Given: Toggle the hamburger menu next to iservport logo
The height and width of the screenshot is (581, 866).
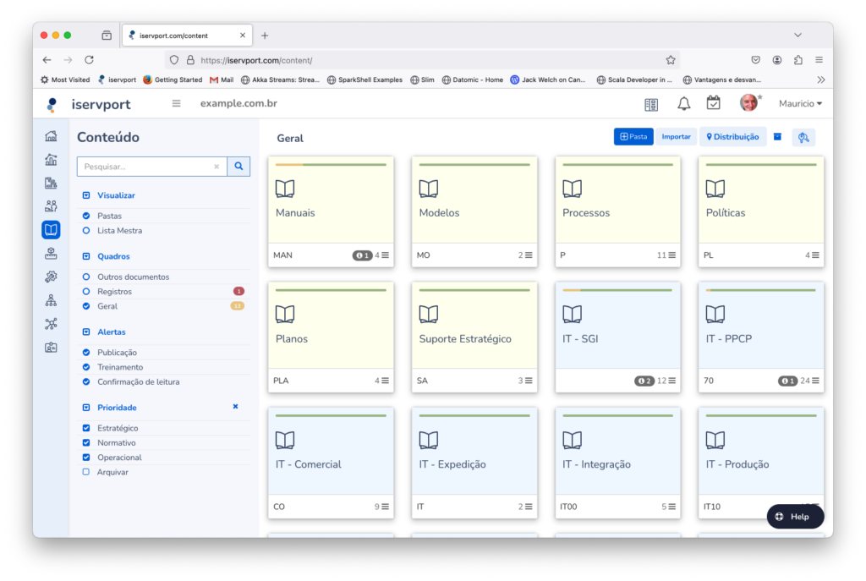Looking at the screenshot, I should (176, 103).
